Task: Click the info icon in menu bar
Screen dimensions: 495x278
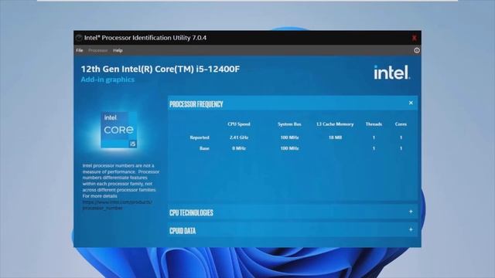Action: pyautogui.click(x=417, y=50)
